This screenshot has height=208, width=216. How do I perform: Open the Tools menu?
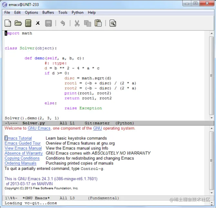pyautogui.click(x=63, y=13)
